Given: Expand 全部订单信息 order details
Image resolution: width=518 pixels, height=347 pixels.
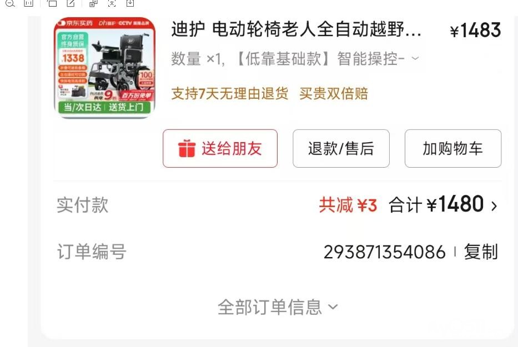Looking at the screenshot, I should click(278, 307).
